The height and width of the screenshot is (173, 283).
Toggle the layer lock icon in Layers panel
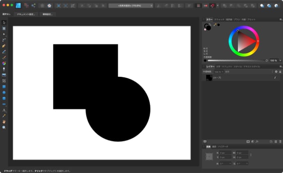pos(280,72)
